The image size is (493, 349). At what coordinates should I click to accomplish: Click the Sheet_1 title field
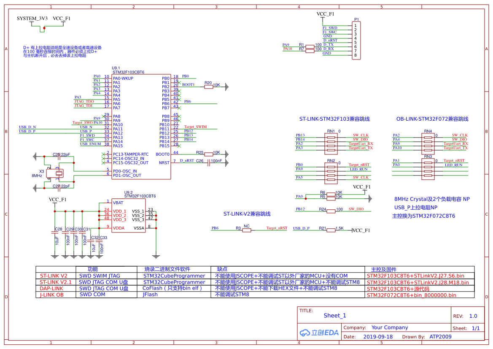[334, 315]
